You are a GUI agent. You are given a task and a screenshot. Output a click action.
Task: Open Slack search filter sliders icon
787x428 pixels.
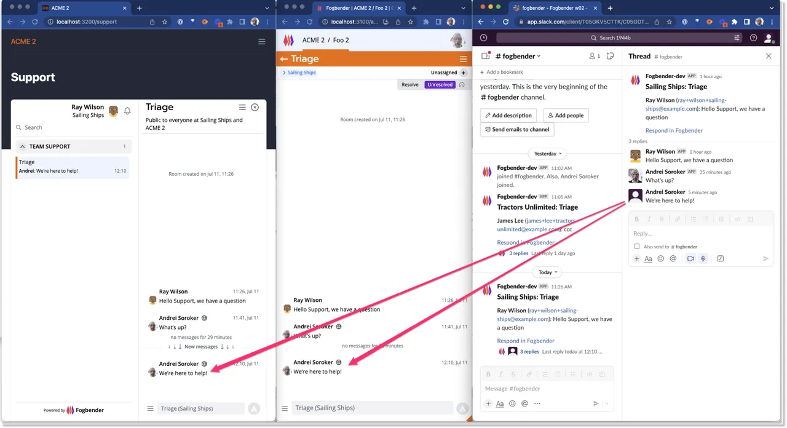coord(737,38)
